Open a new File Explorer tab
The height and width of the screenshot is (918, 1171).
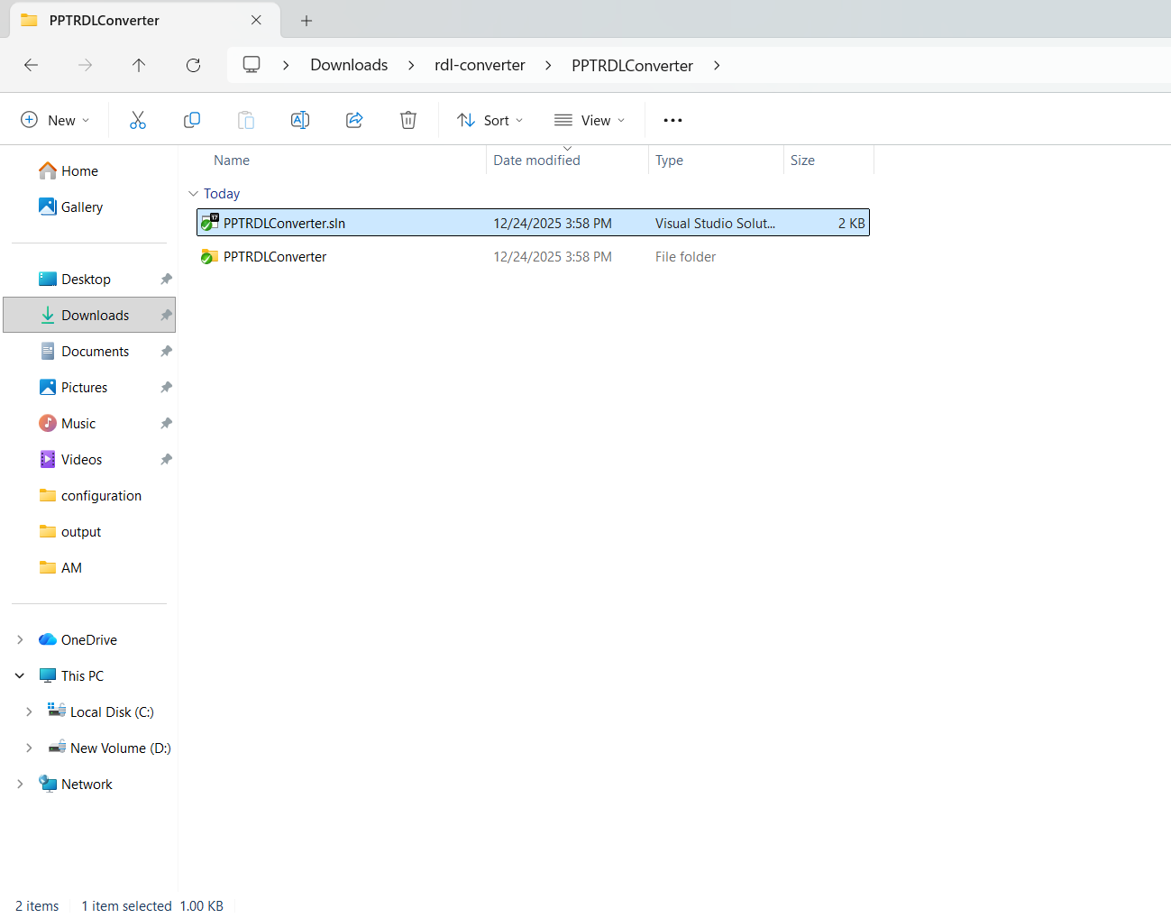306,20
